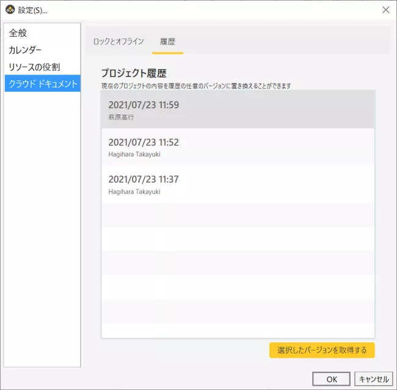
Task: Close the 設定(S) dialog
Action: coord(385,10)
